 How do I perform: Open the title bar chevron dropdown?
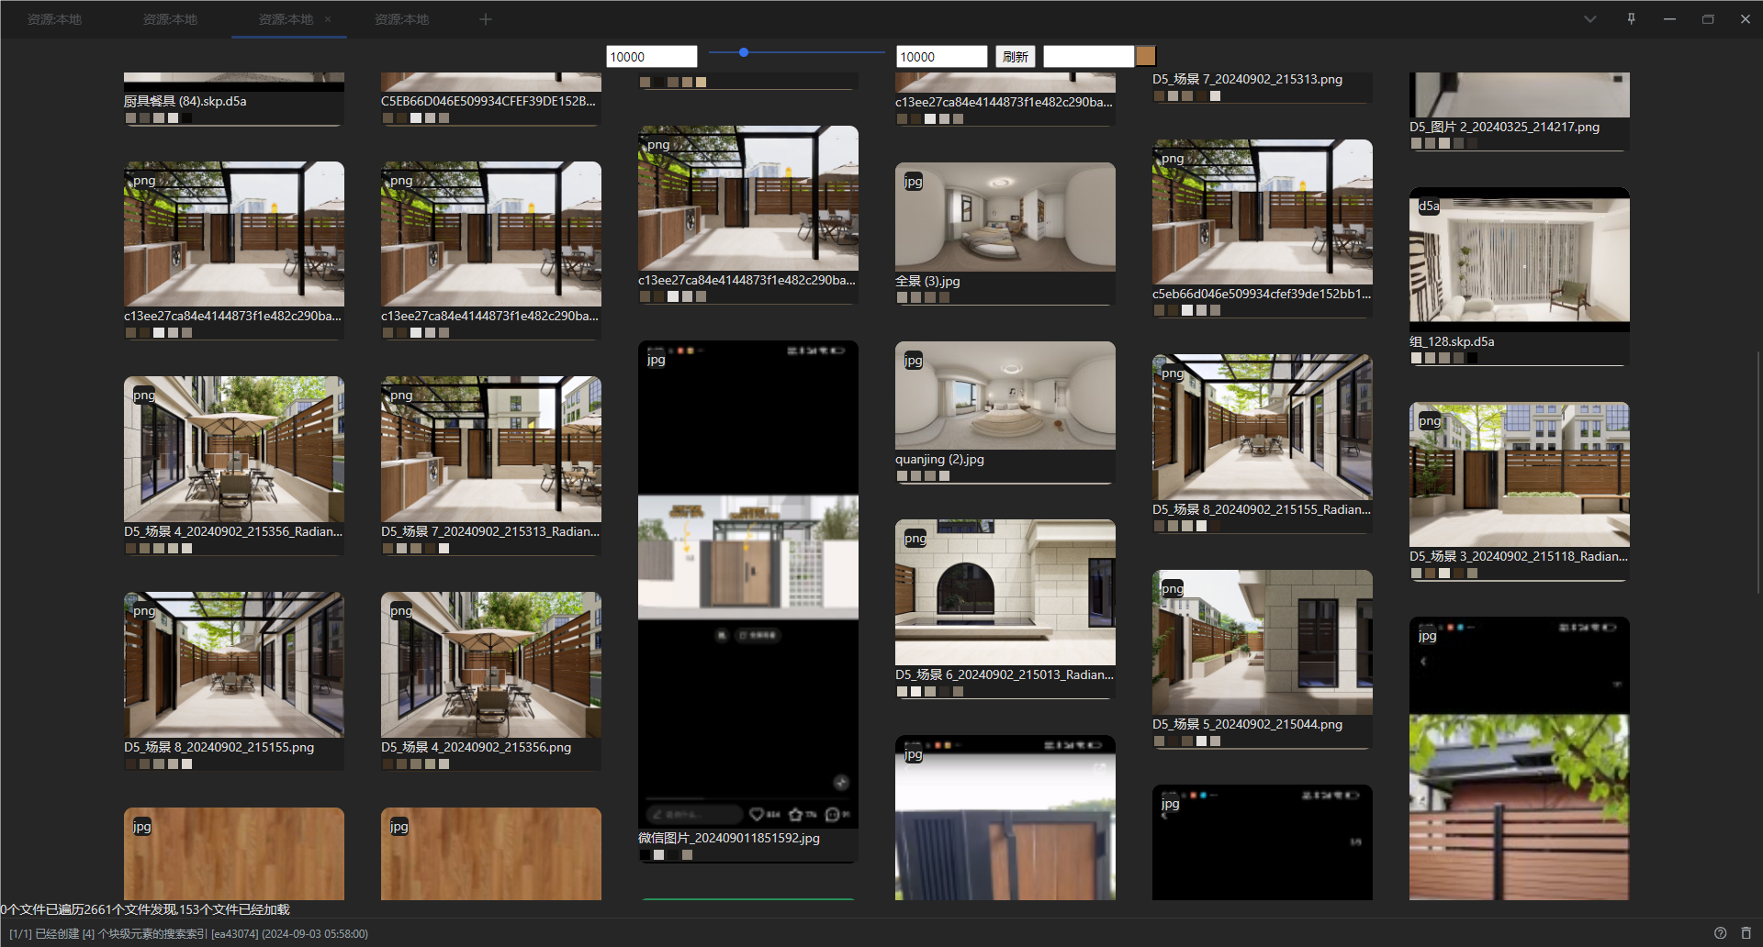[1590, 19]
